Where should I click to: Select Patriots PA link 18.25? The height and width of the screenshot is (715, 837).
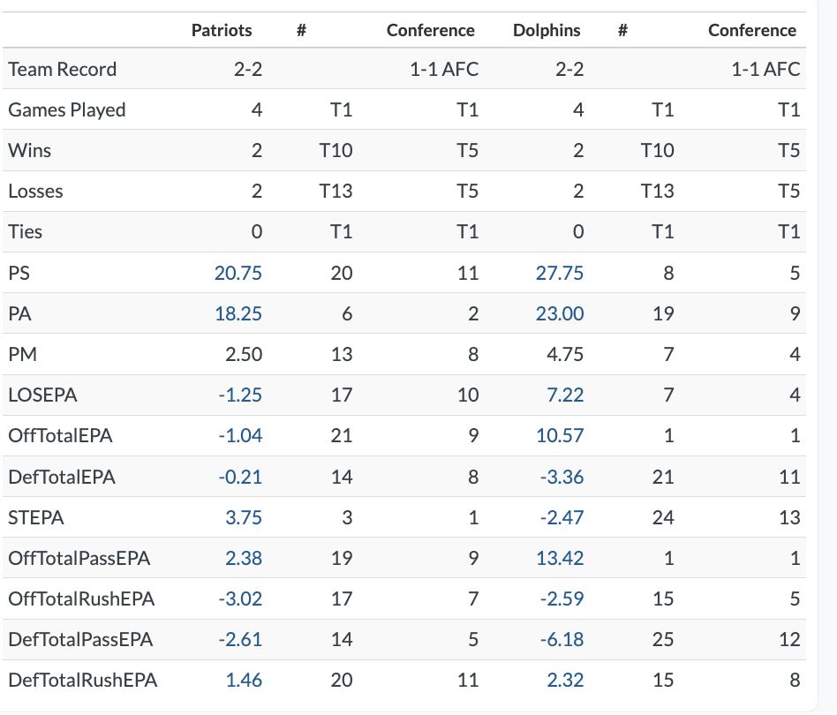click(x=238, y=313)
